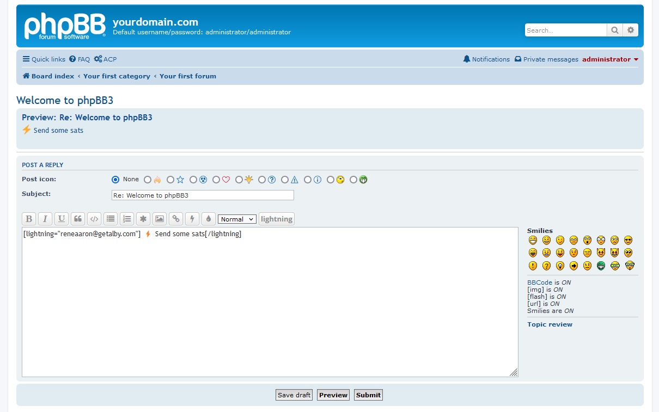Insert the arrow smiley

tap(573, 266)
